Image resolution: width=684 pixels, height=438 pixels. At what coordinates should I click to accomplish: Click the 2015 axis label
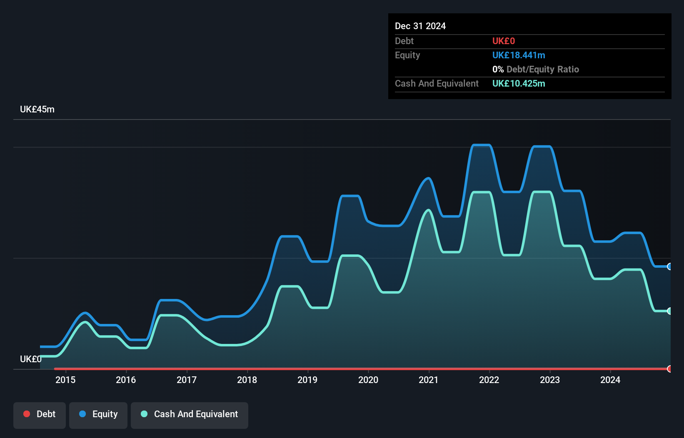tap(65, 380)
